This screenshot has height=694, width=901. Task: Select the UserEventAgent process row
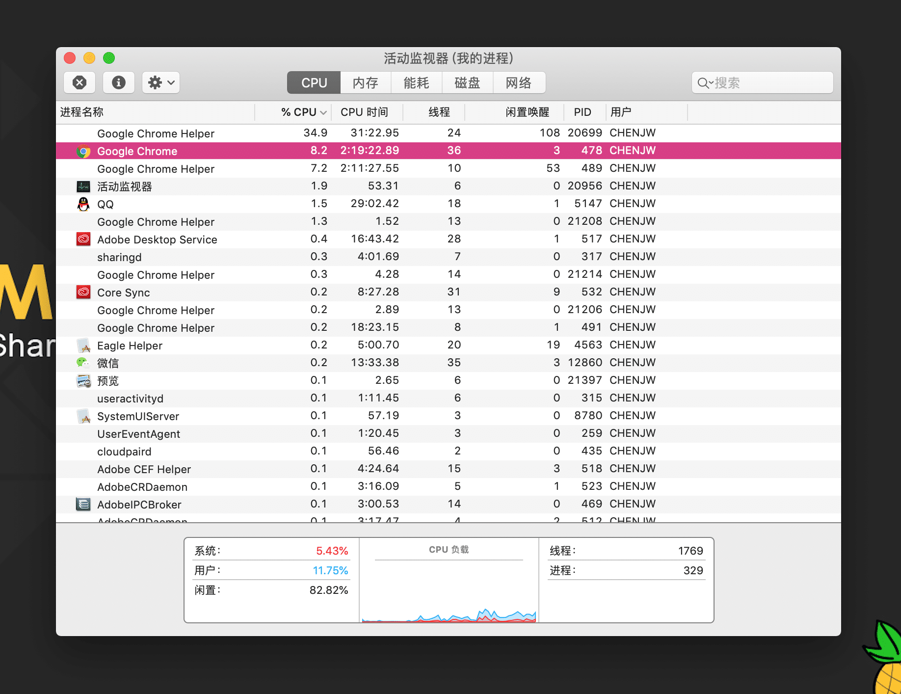[449, 433]
